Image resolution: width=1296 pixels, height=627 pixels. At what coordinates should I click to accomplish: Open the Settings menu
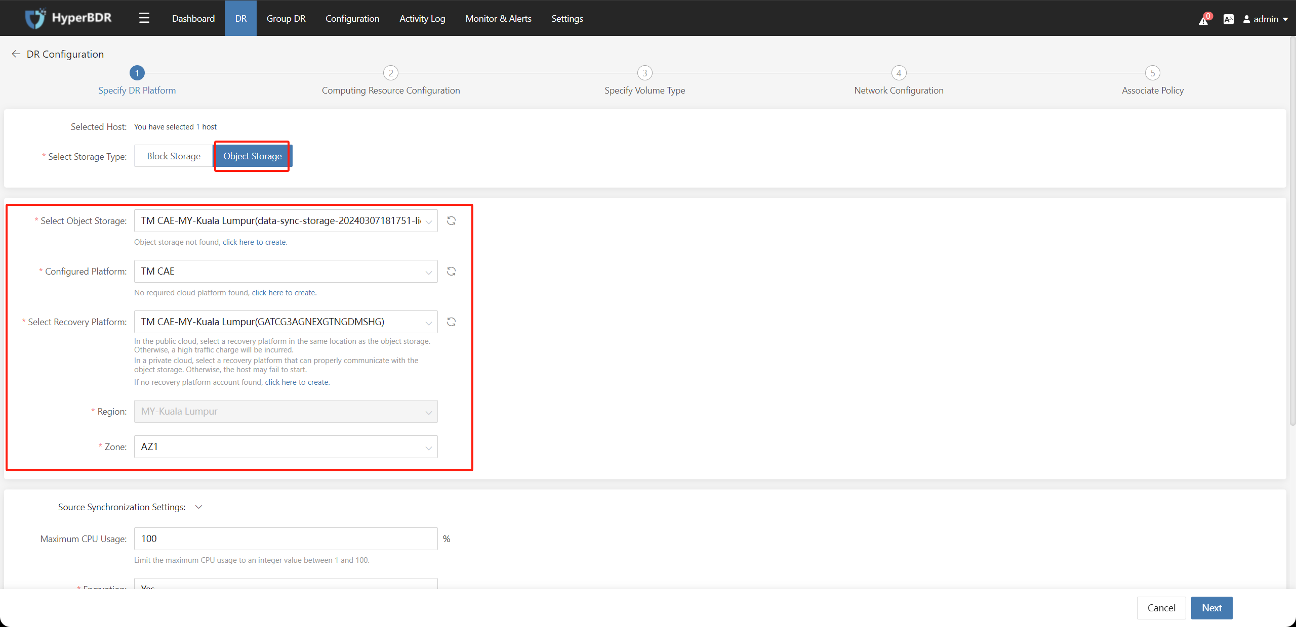pyautogui.click(x=567, y=18)
